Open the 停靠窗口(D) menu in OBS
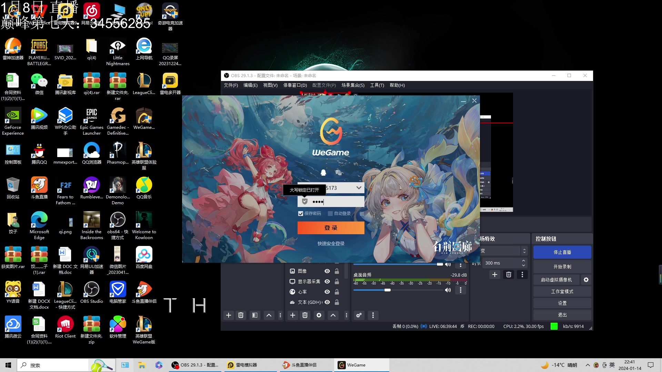 tap(295, 85)
